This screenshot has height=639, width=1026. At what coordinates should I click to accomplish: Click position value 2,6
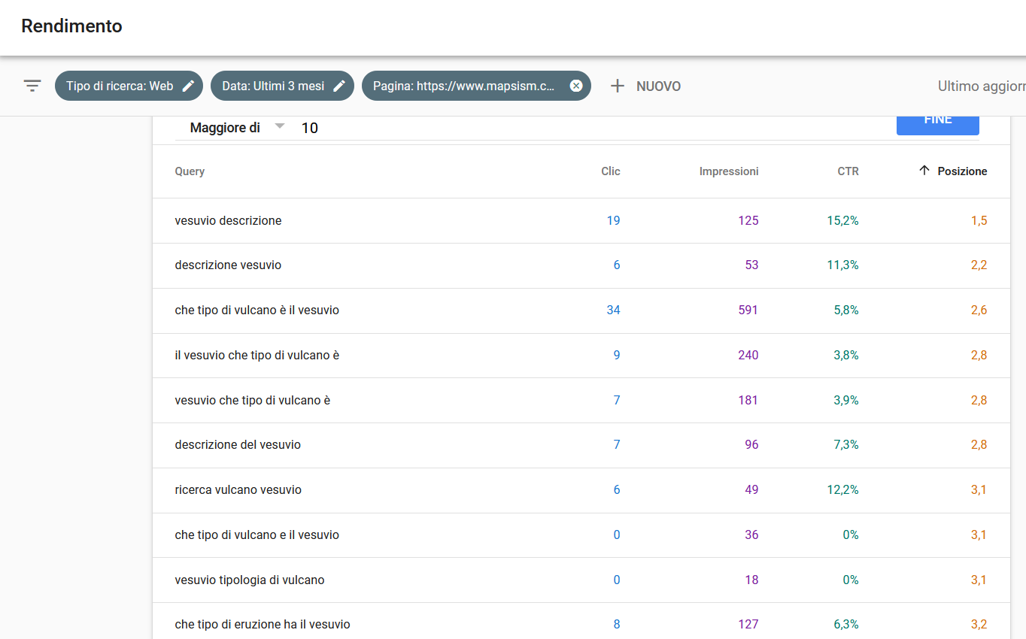tap(979, 310)
